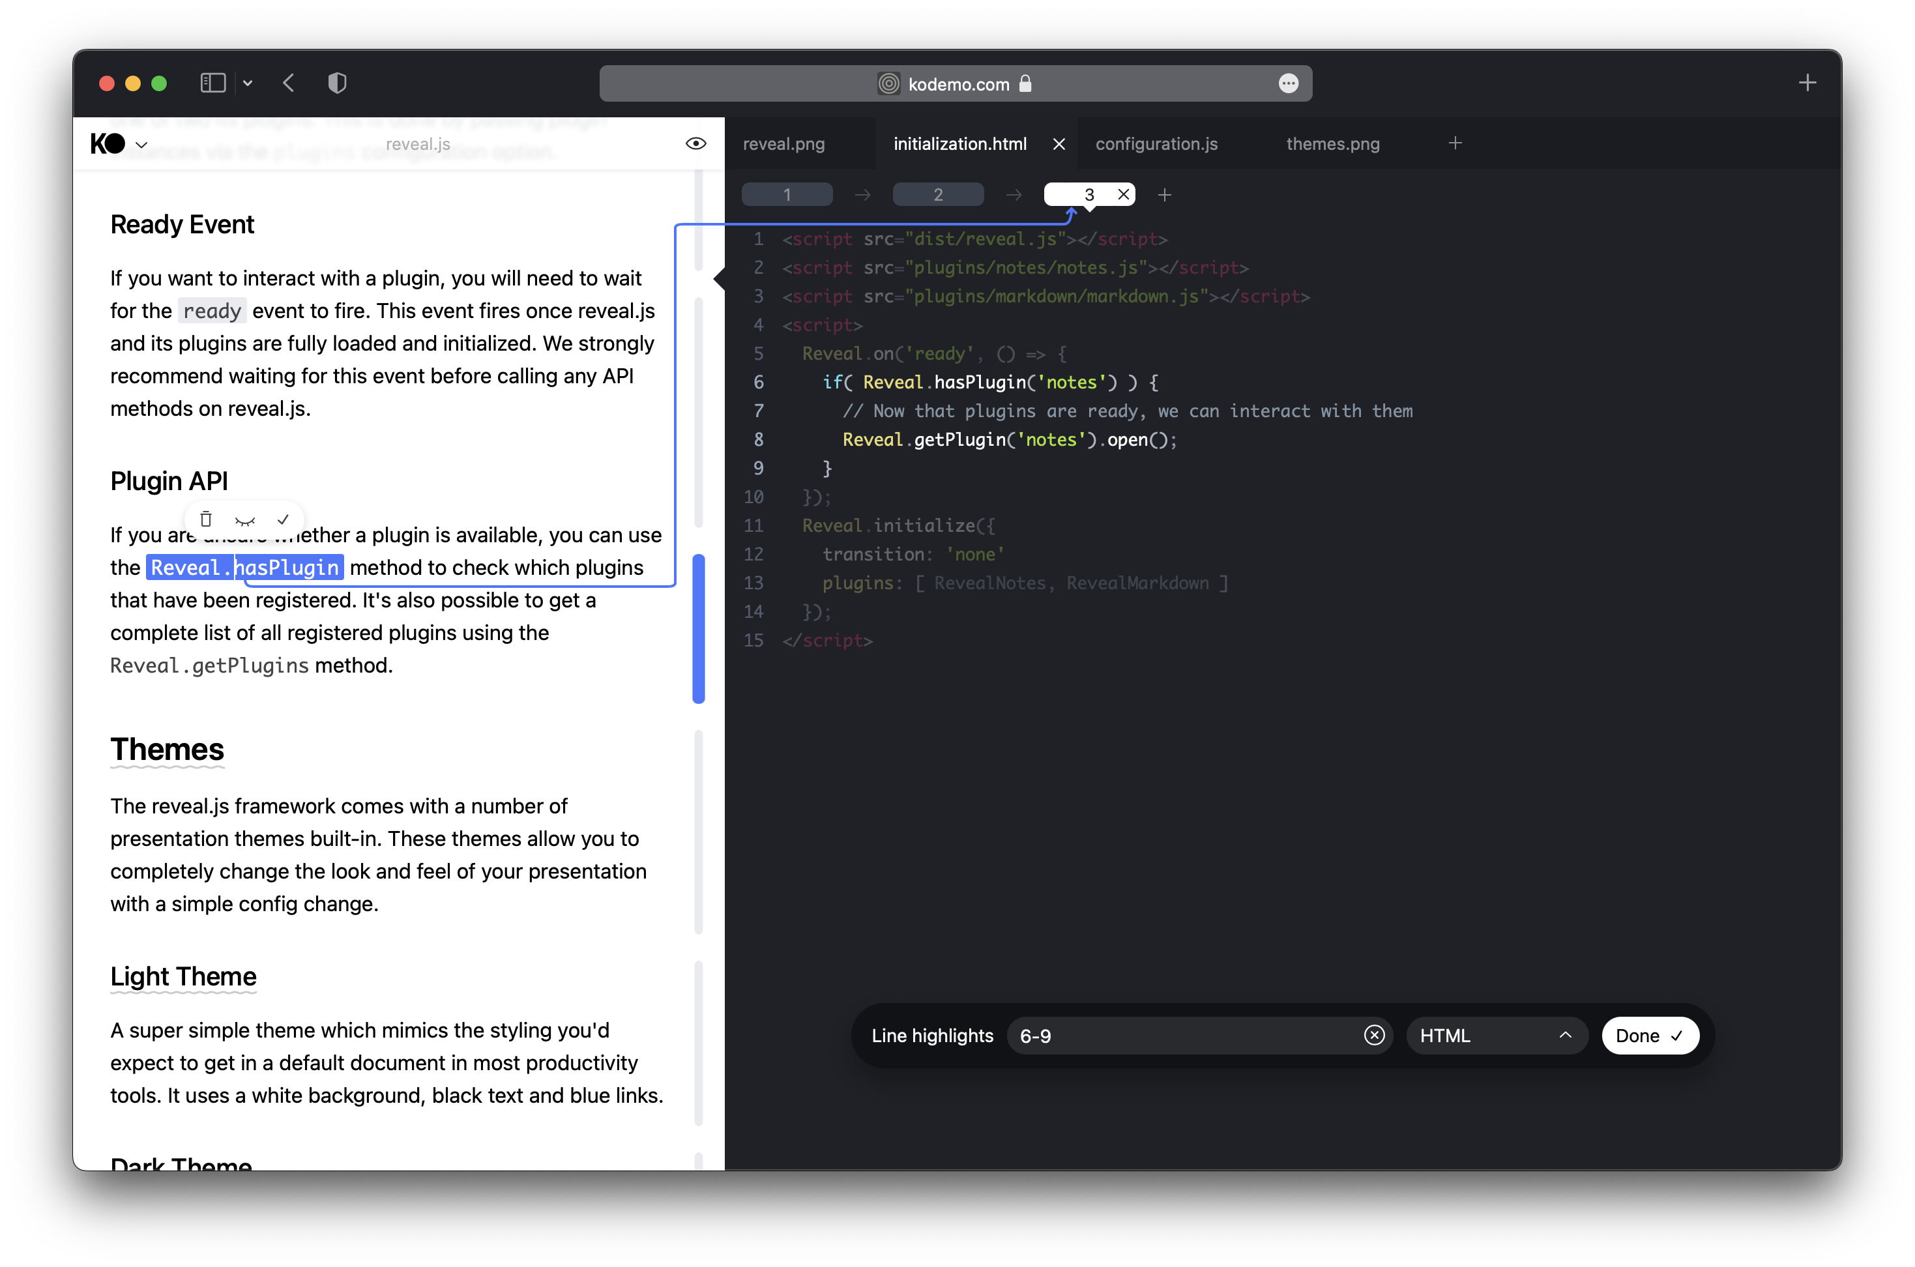Add a new step after step 3

pyautogui.click(x=1164, y=195)
